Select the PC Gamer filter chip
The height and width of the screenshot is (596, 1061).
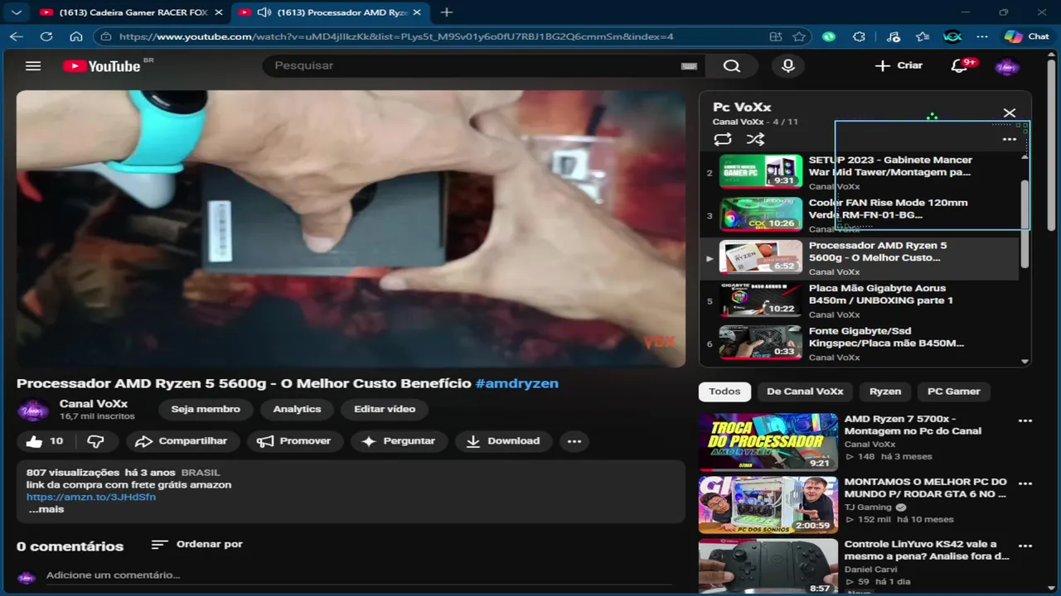pyautogui.click(x=953, y=392)
